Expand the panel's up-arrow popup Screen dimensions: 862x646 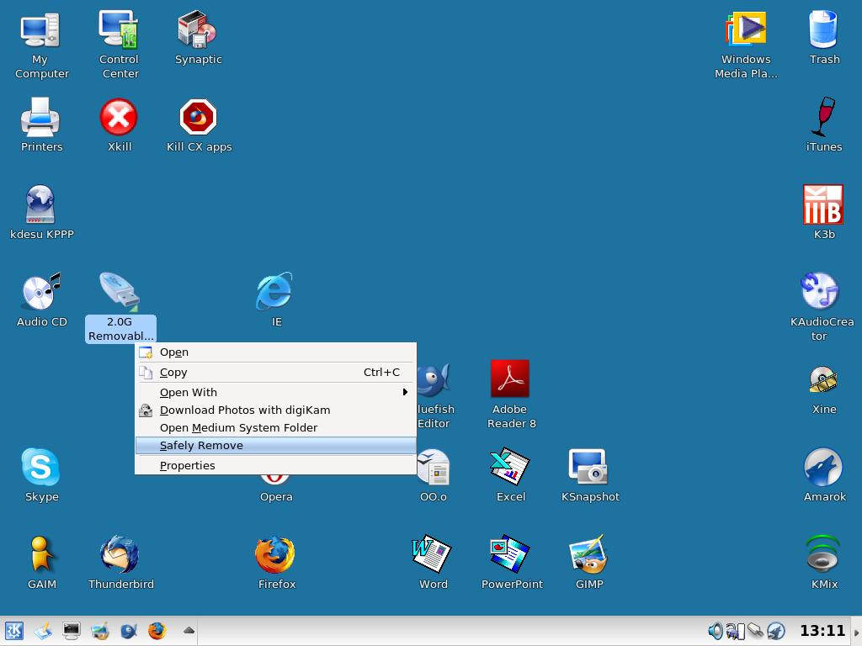(189, 631)
